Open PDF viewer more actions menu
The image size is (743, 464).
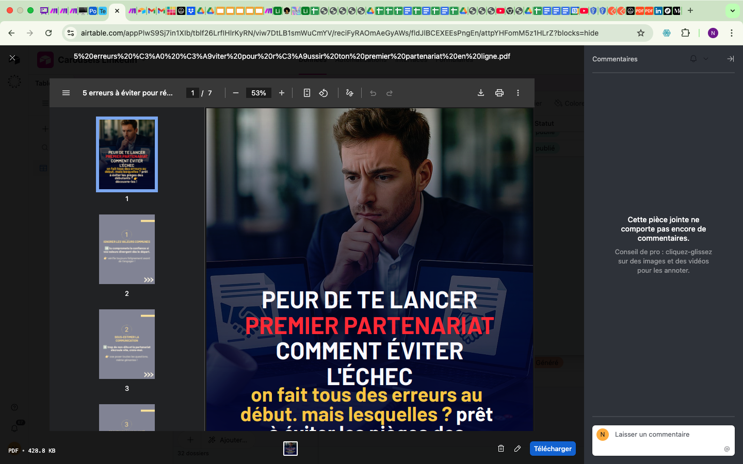point(518,93)
